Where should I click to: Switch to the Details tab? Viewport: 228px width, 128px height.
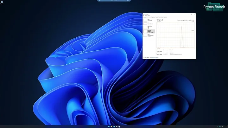tap(162, 17)
